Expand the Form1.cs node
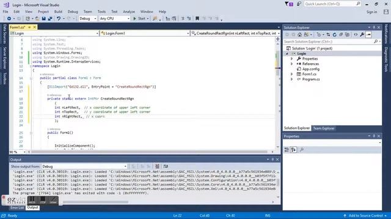Image resolution: width=391 pixels, height=219 pixels. coord(292,74)
